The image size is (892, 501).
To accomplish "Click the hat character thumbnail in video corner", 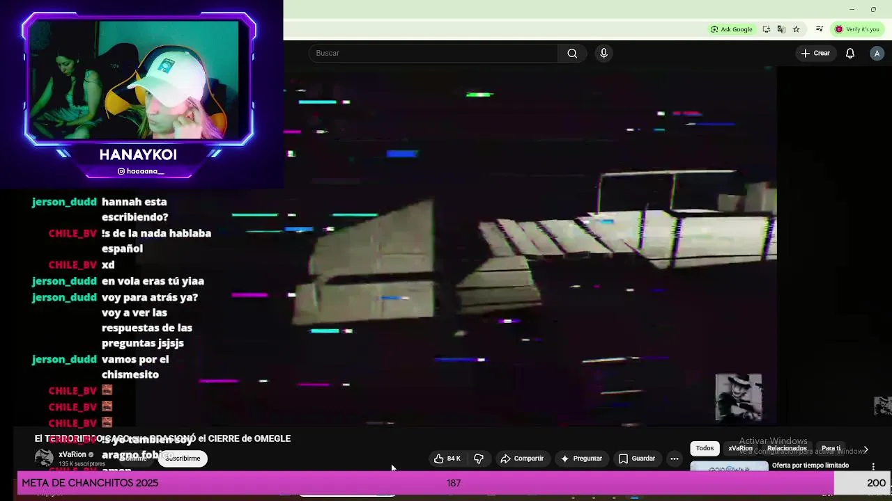I will point(739,397).
